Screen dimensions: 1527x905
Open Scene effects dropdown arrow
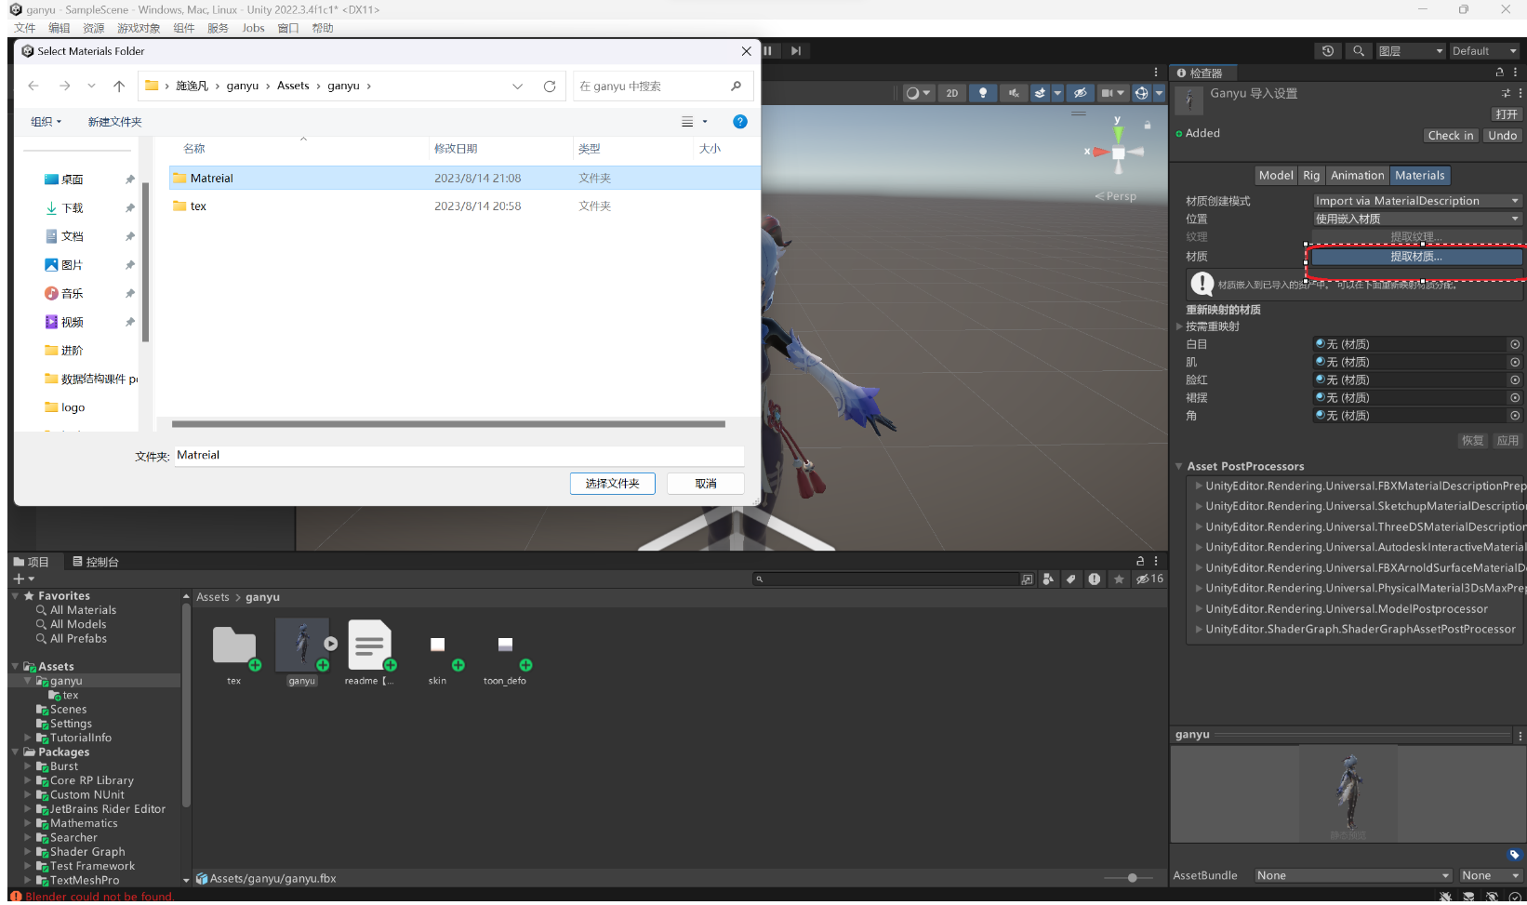[1057, 93]
